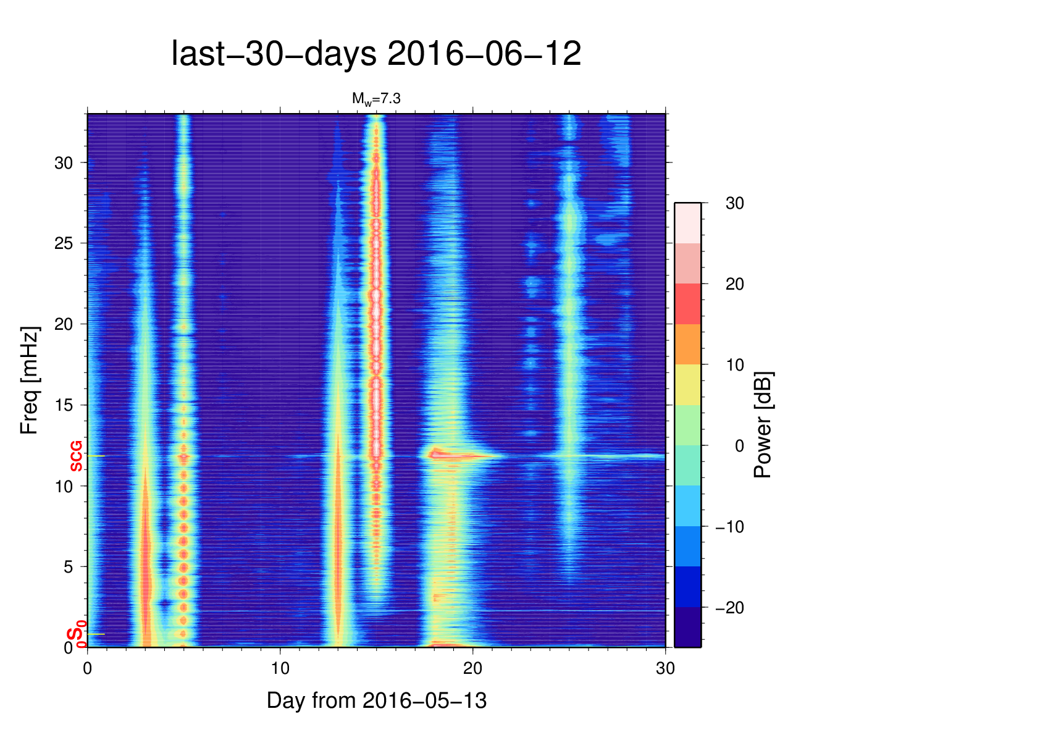Click the Power [dB] colorbar label
This screenshot has width=1040, height=735.
(763, 425)
